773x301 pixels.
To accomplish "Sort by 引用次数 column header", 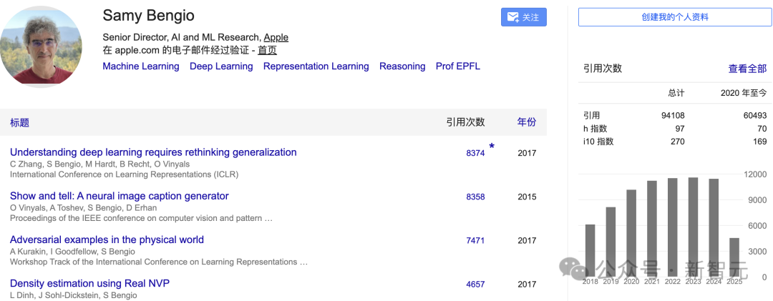I will point(465,122).
